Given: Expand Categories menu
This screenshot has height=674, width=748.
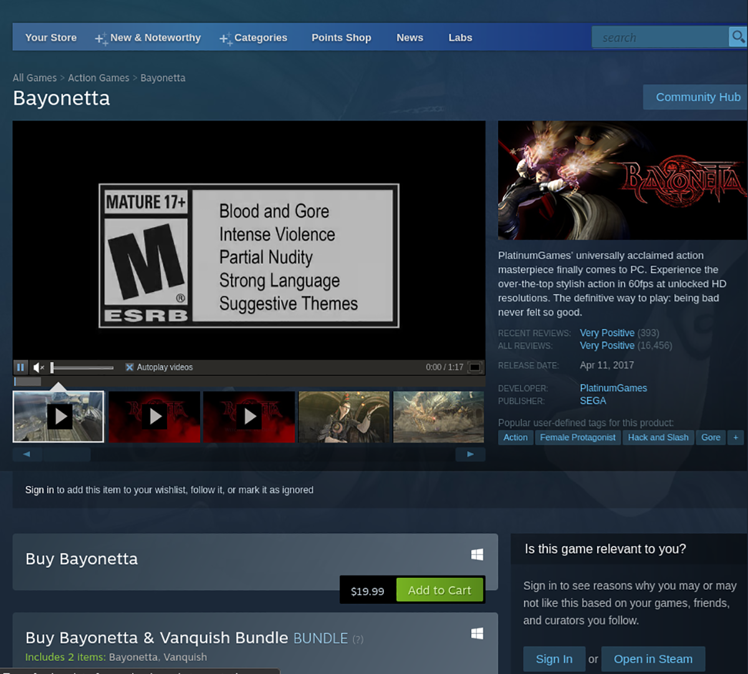Looking at the screenshot, I should click(x=254, y=37).
